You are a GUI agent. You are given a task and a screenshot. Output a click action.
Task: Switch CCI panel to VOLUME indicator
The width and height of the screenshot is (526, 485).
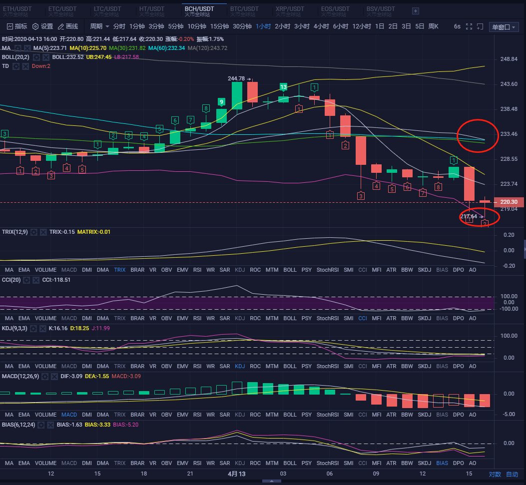click(45, 318)
